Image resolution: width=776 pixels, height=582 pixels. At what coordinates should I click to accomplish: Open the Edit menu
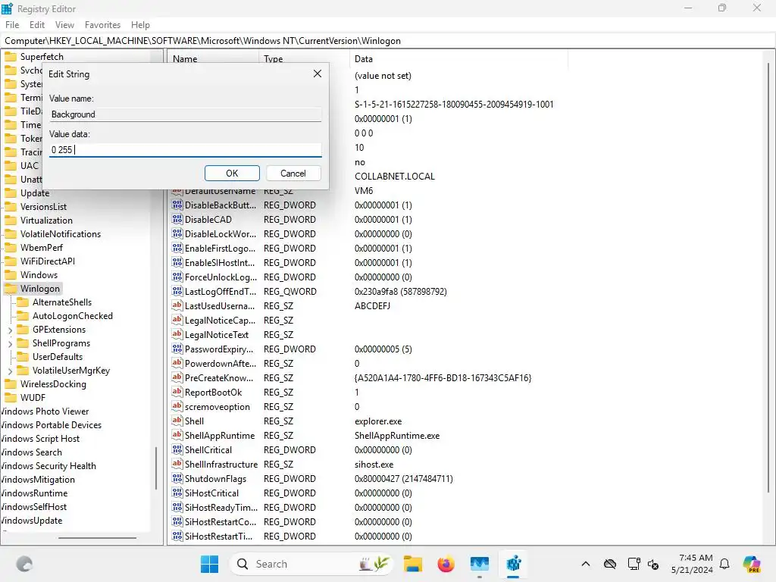pos(37,25)
